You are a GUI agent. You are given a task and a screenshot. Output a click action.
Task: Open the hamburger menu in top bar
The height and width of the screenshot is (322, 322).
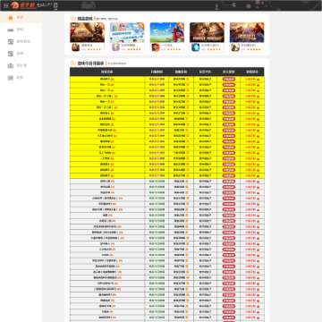point(6,5)
